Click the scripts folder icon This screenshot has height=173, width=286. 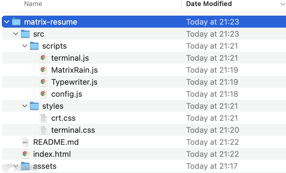[34, 46]
